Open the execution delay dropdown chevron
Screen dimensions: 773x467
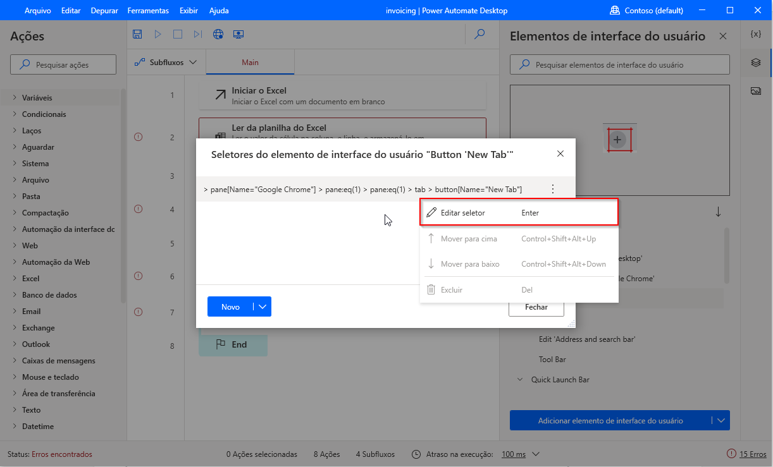tap(536, 454)
